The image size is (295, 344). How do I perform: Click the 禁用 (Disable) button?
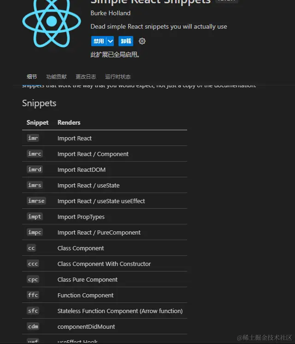point(99,41)
